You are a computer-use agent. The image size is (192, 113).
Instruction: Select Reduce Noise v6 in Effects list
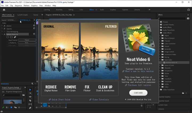pos(171,62)
